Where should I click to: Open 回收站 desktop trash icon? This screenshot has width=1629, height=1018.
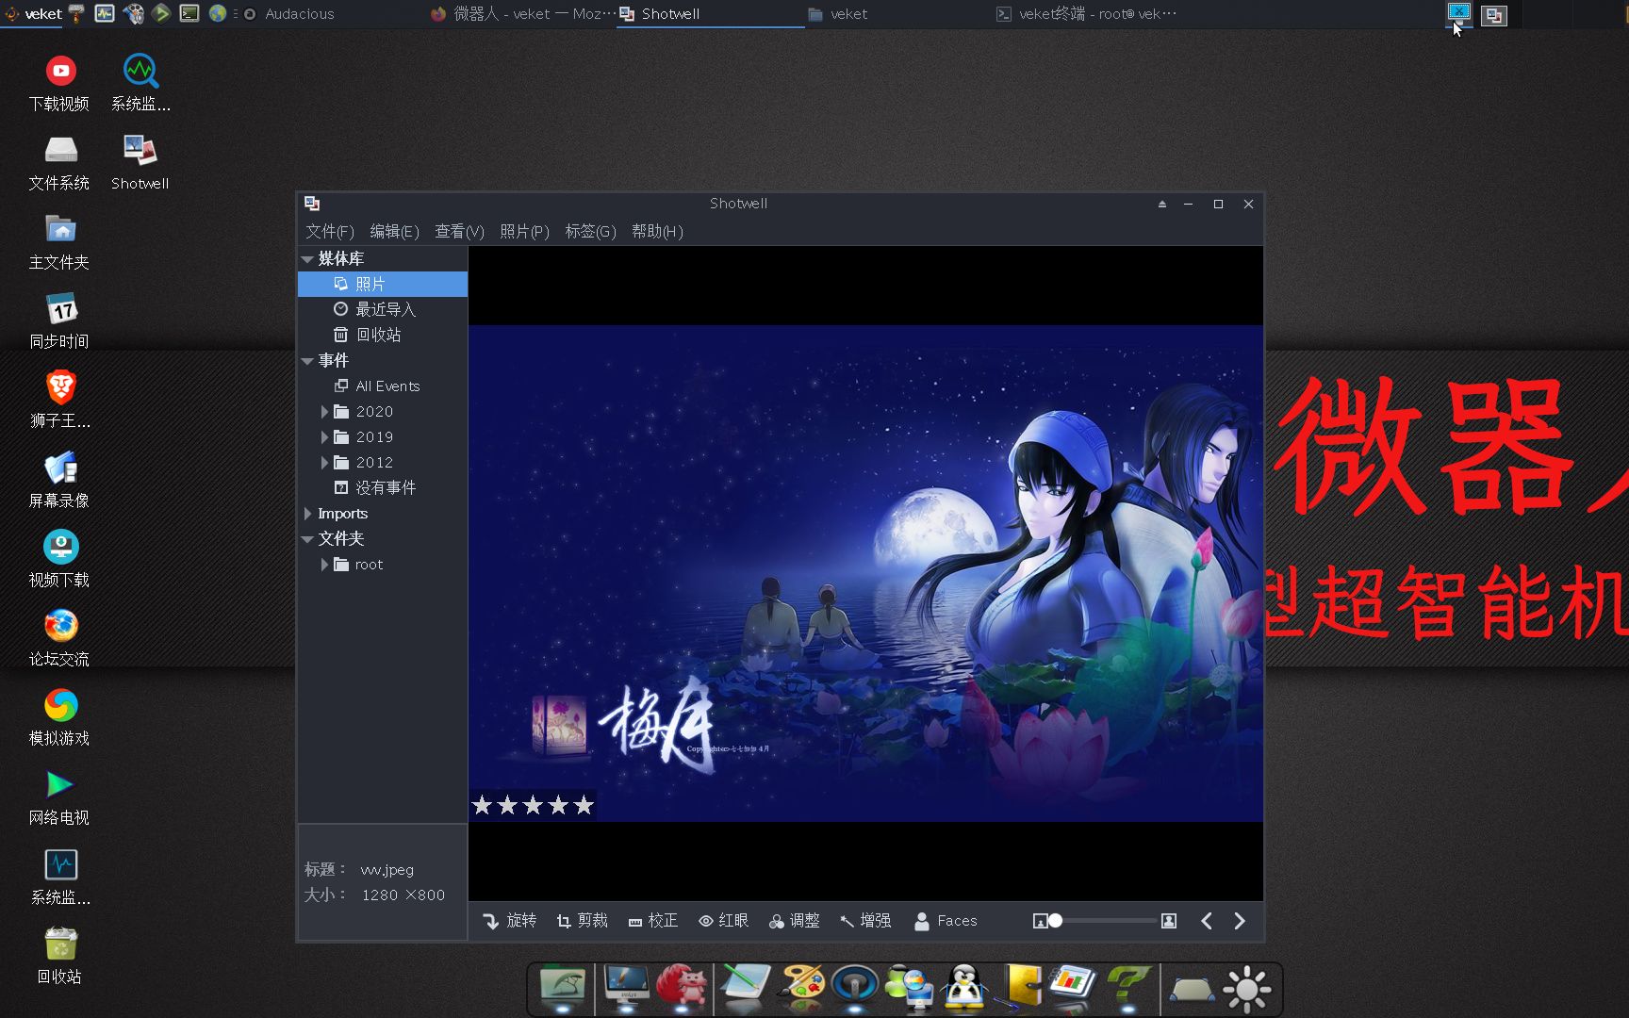[x=59, y=957]
